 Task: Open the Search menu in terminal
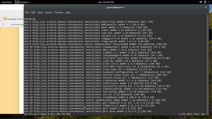(49, 13)
